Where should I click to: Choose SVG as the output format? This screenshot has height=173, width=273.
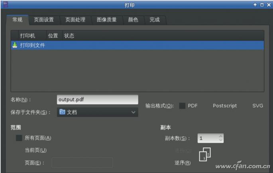258,106
